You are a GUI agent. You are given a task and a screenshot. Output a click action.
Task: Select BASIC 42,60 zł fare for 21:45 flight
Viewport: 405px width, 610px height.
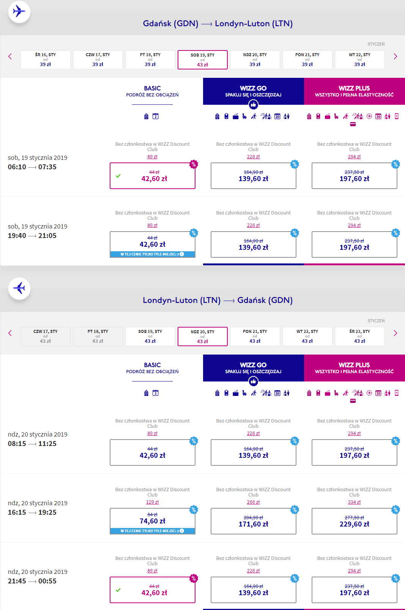(x=153, y=590)
